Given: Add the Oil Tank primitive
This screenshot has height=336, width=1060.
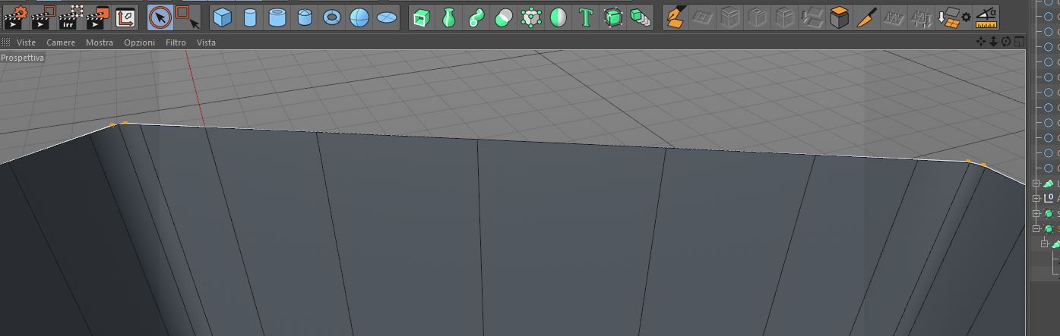Looking at the screenshot, I should coord(305,17).
